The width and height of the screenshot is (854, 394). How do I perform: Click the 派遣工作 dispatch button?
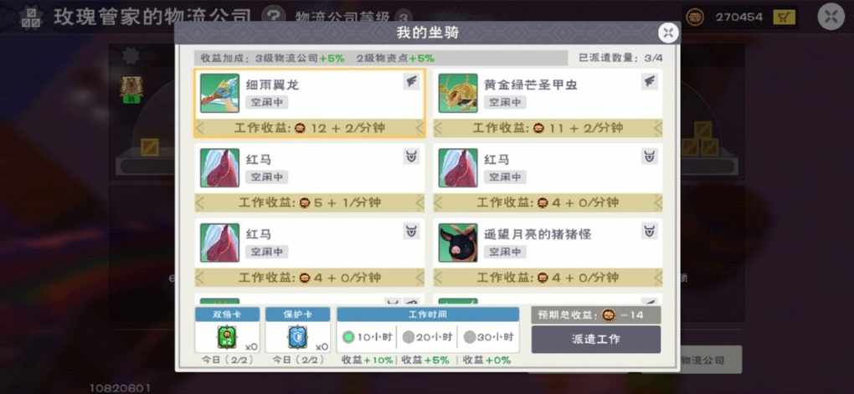[x=596, y=340]
